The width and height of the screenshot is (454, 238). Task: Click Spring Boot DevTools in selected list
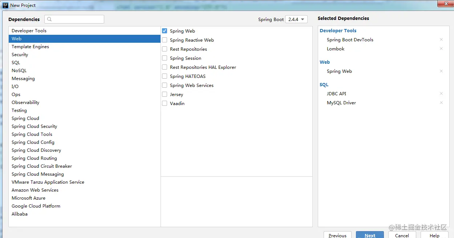click(350, 40)
